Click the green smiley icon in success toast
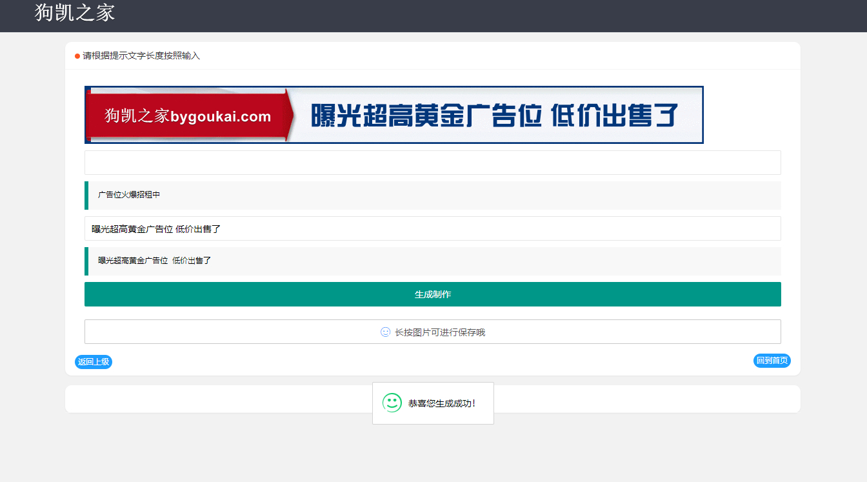 [x=392, y=403]
